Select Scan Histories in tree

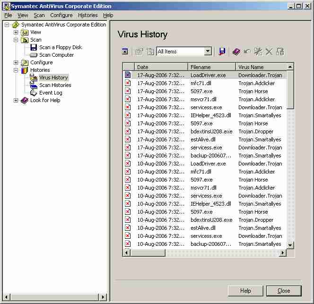click(x=55, y=85)
